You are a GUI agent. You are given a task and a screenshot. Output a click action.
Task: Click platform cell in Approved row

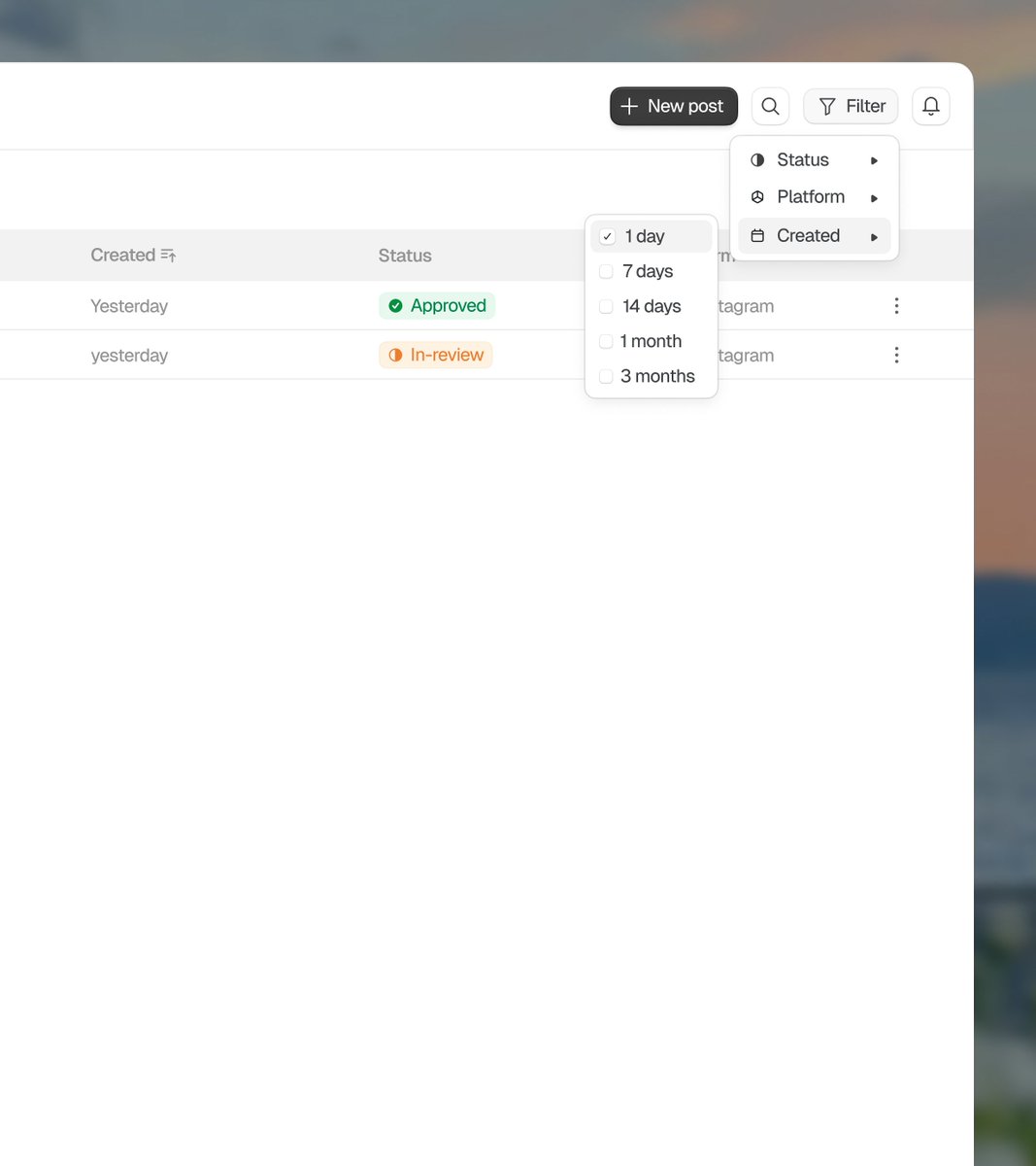pyautogui.click(x=746, y=306)
